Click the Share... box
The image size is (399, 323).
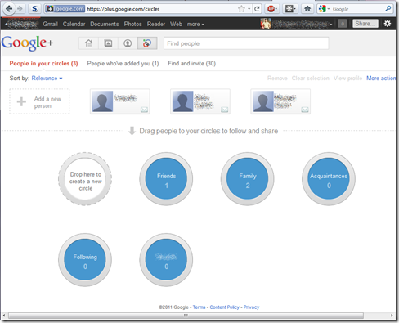coord(365,24)
